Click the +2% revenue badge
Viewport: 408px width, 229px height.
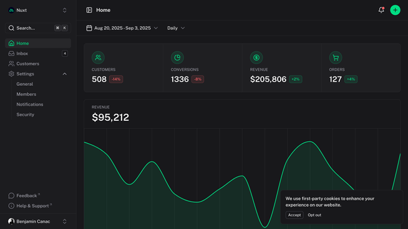tap(296, 79)
